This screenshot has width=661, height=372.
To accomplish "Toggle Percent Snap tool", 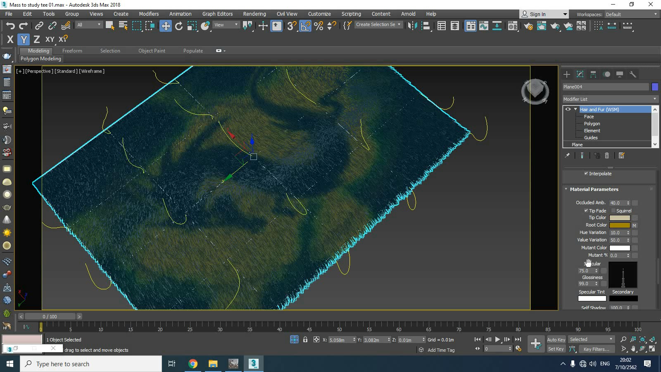I will pyautogui.click(x=319, y=26).
